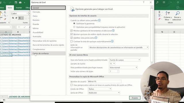Image resolution: width=184 pixels, height=103 pixels.
Task: Click the confirm checkmark in formula bar
Action: [24, 27]
